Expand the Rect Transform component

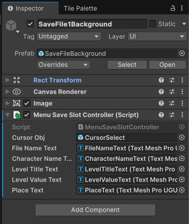[x=7, y=80]
